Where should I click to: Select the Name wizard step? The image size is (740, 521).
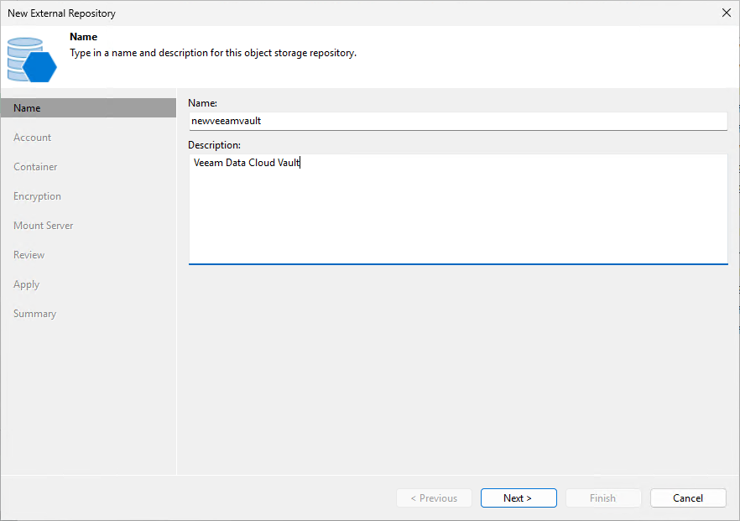88,108
